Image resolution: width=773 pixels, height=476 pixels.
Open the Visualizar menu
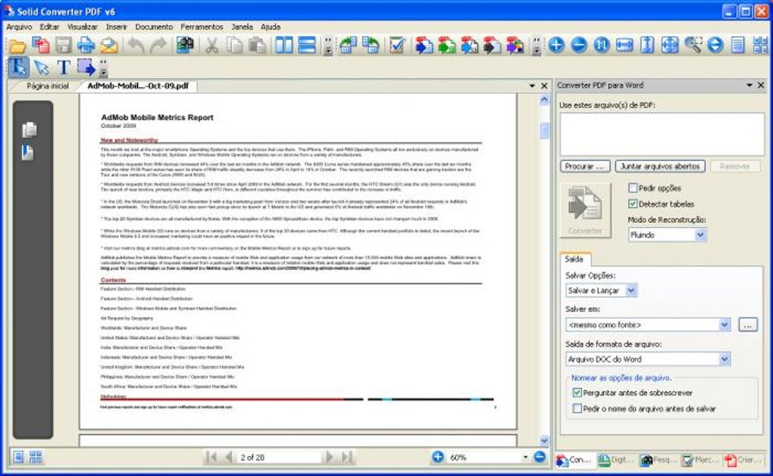83,26
